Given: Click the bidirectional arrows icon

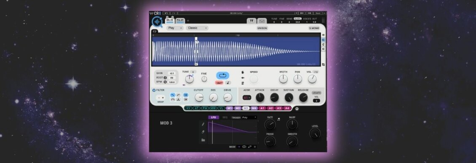Looking at the screenshot, I should coord(243,83).
